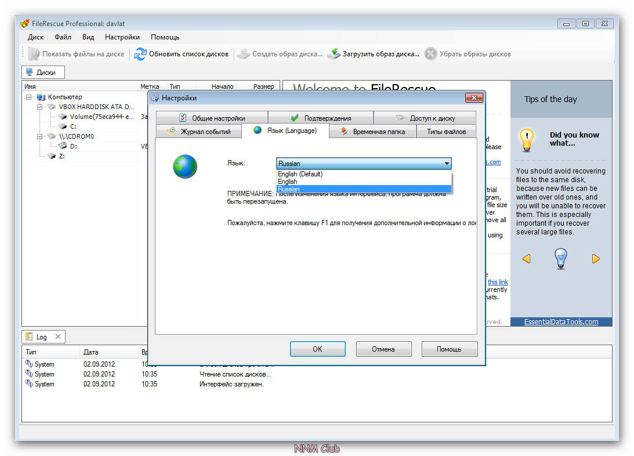
Task: Show the next tip with right arrow
Action: pyautogui.click(x=596, y=259)
